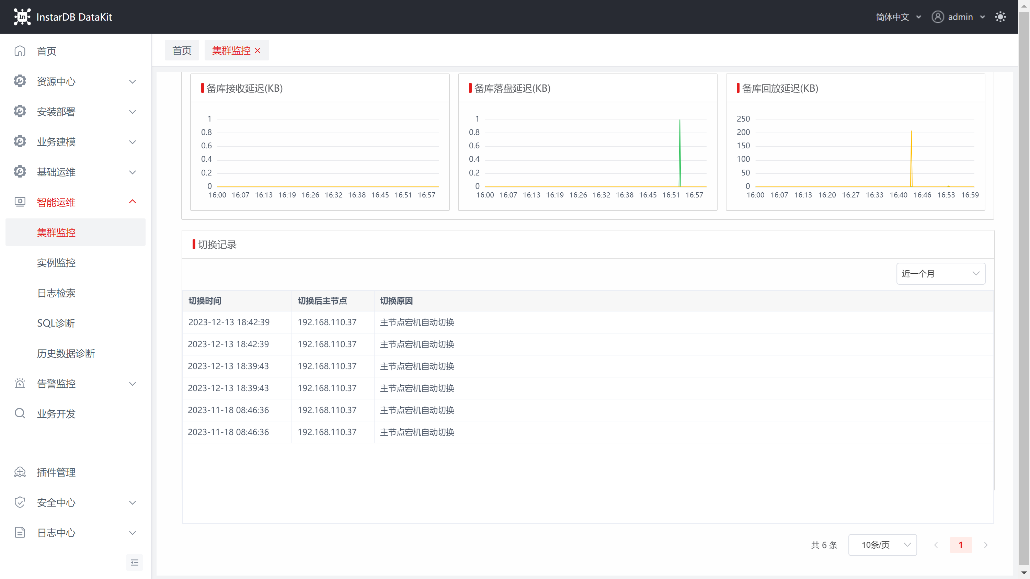This screenshot has width=1030, height=579.
Task: Click the 基础运维 gear icon
Action: (x=20, y=172)
